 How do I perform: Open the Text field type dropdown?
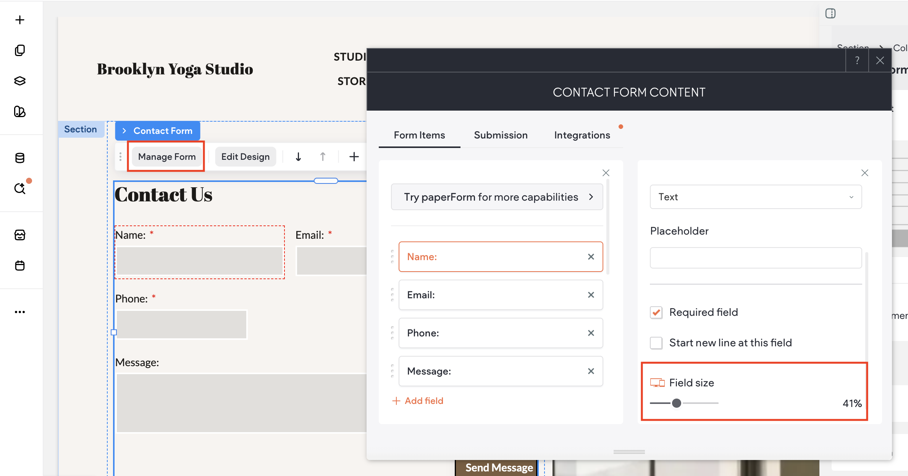point(756,197)
